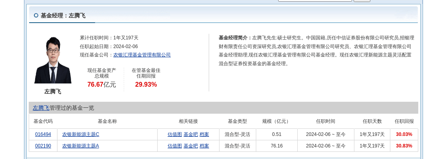Click the 混合型-灵活 type in 002190 row
The image size is (447, 159).
click(x=237, y=146)
